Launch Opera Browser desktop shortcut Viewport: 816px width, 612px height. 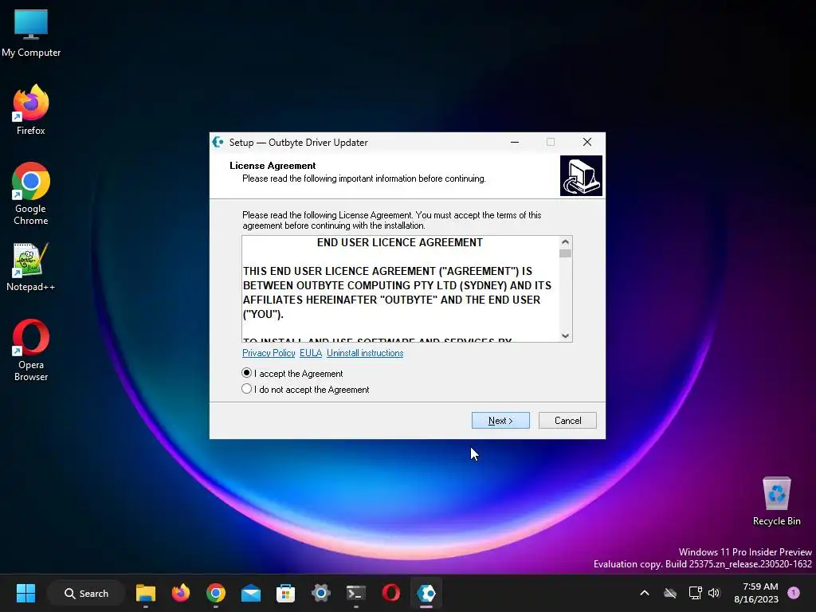click(31, 350)
